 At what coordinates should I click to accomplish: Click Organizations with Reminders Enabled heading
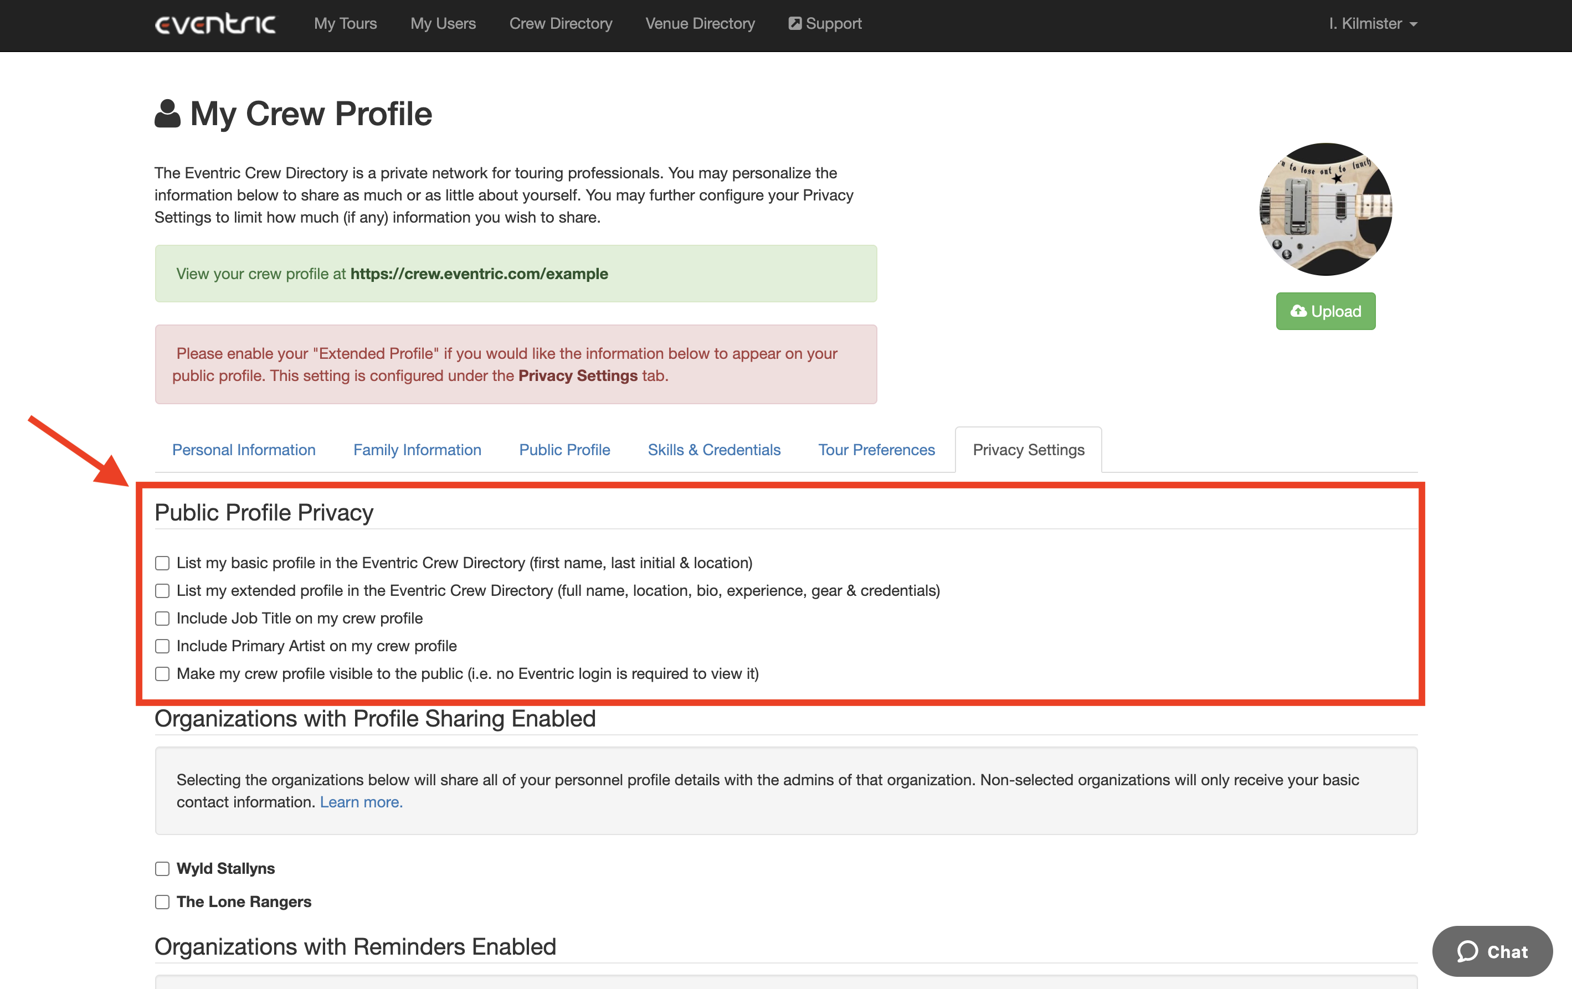coord(355,947)
